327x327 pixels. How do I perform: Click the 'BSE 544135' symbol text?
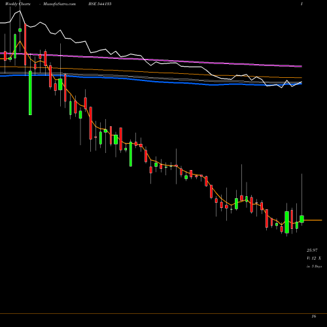(100, 4)
